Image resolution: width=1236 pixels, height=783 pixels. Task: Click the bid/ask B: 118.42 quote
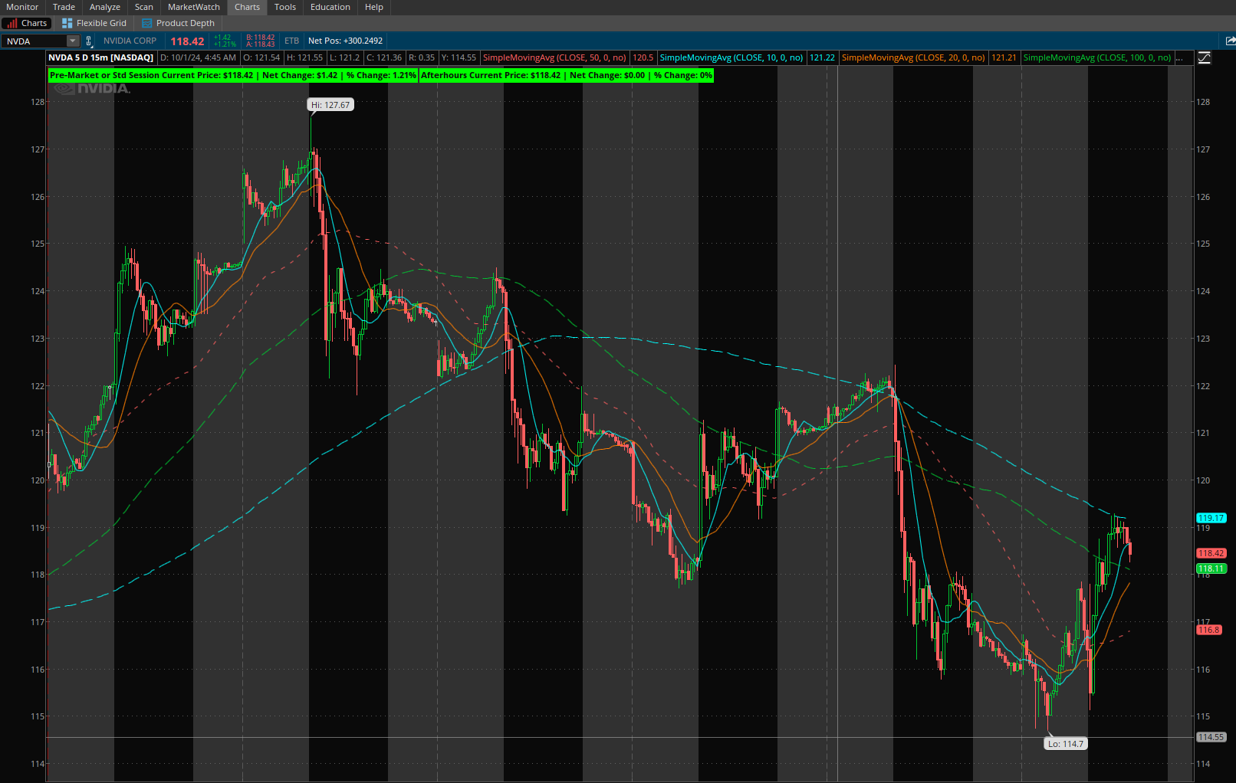click(260, 38)
